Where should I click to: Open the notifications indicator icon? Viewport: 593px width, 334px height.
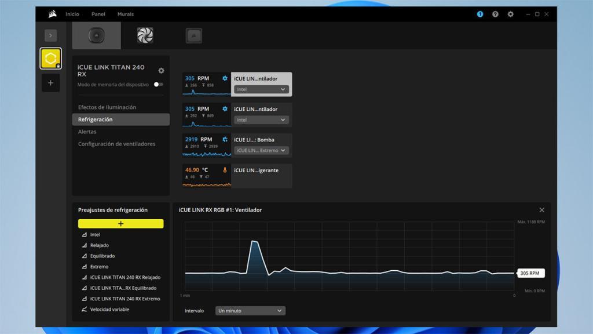pyautogui.click(x=480, y=14)
